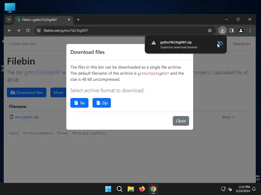
Task: Click the Download files dialog title
Action: coord(88,52)
